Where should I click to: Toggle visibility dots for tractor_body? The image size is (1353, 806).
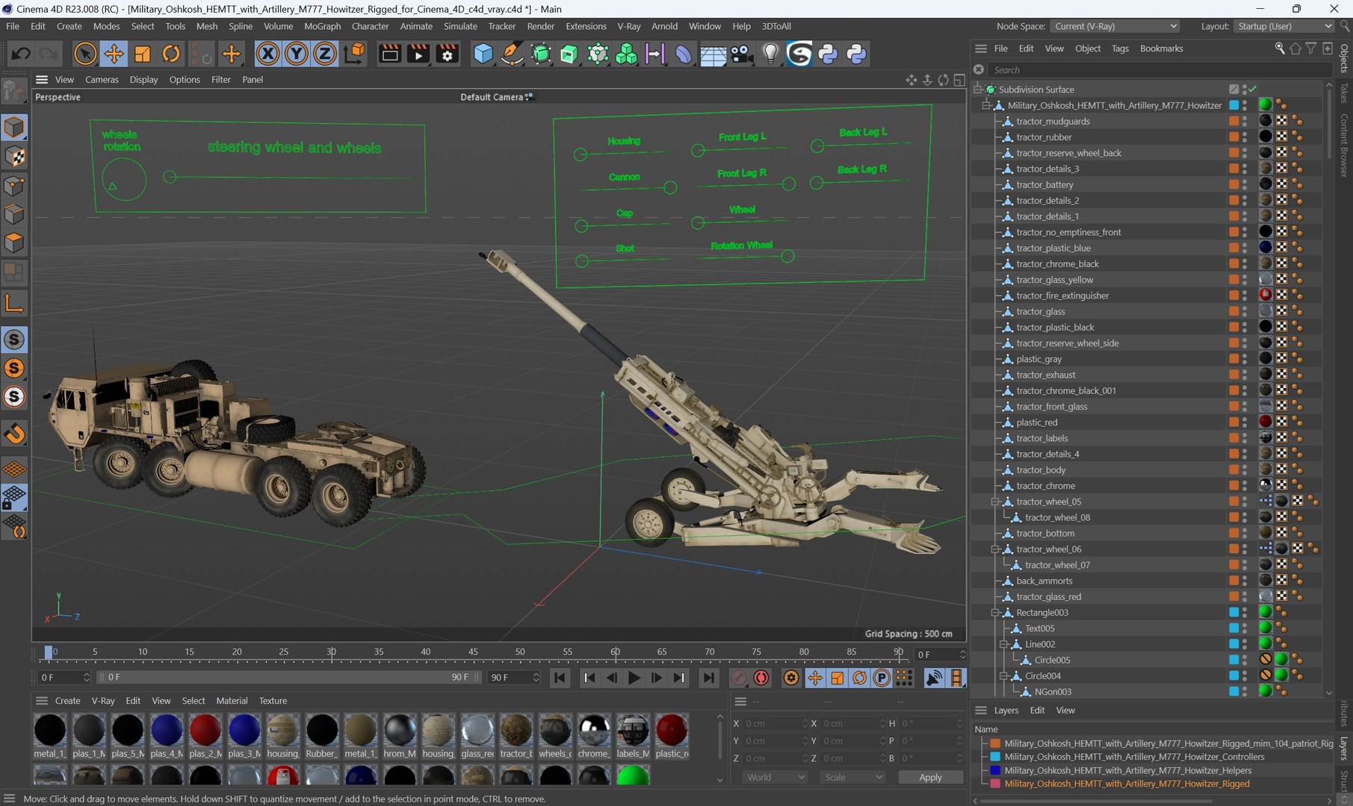tap(1245, 470)
